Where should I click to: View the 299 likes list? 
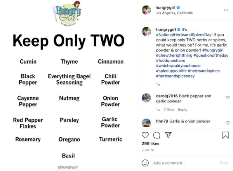coord(150,143)
